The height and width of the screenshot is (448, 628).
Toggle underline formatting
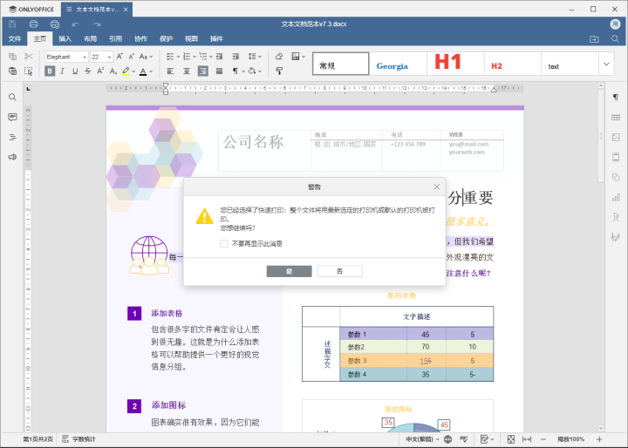click(x=75, y=71)
